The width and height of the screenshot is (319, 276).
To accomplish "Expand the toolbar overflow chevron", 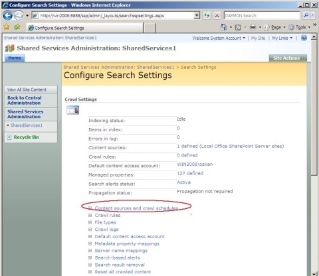I will (314, 25).
